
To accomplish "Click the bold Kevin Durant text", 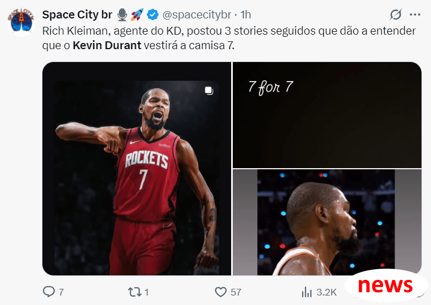I will (x=107, y=45).
